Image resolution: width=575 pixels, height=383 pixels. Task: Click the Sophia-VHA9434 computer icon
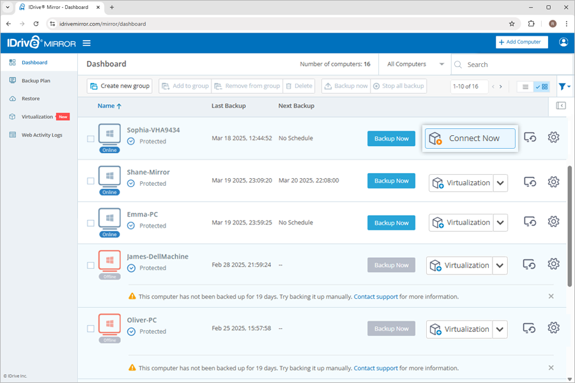pyautogui.click(x=109, y=134)
